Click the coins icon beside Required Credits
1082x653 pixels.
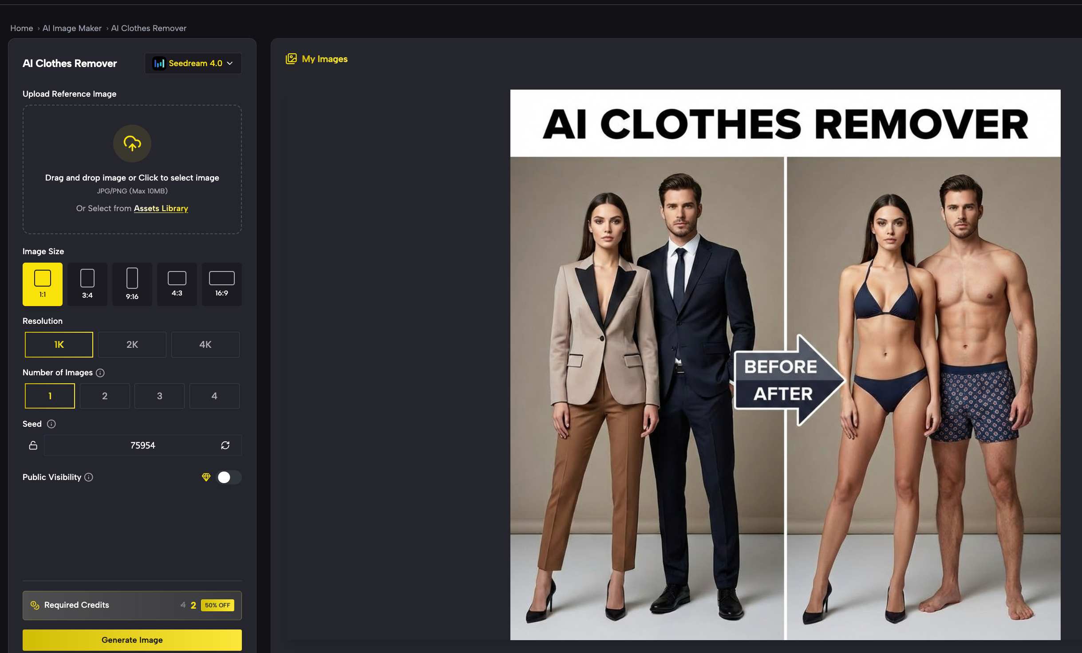[35, 605]
